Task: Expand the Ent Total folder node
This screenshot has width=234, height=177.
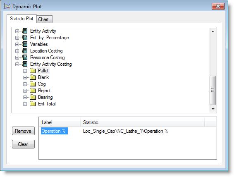Action: 25,104
